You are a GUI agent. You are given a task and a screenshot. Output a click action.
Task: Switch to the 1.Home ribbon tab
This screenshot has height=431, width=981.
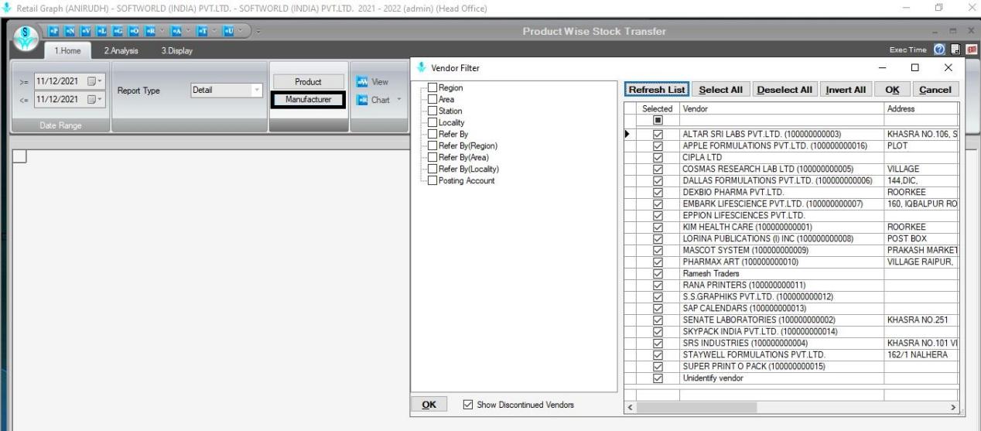pyautogui.click(x=68, y=50)
